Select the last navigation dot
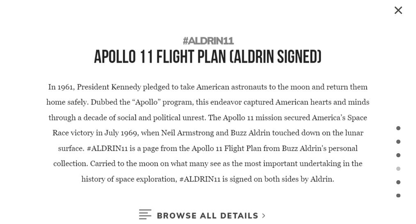The width and height of the screenshot is (416, 224). (398, 196)
